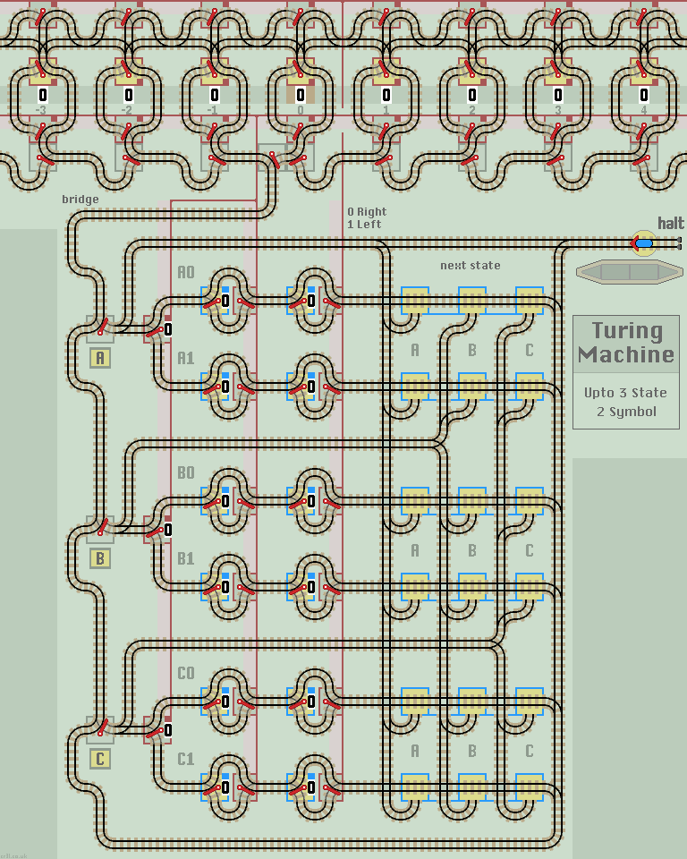
Task: Click the 'bridge' label
Action: point(80,200)
